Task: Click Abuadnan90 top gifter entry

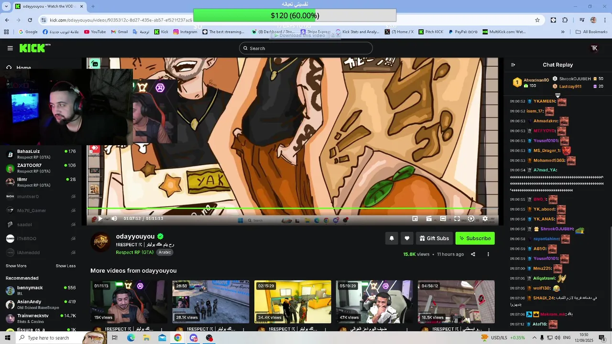Action: tap(531, 83)
